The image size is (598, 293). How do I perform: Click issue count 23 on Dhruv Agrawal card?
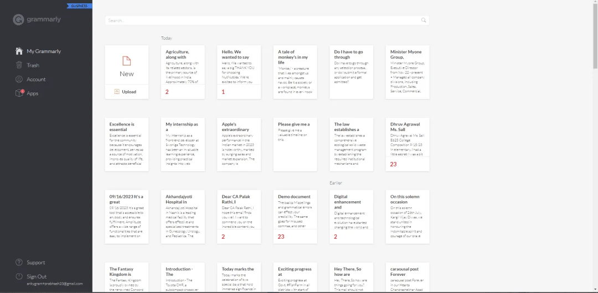click(393, 164)
